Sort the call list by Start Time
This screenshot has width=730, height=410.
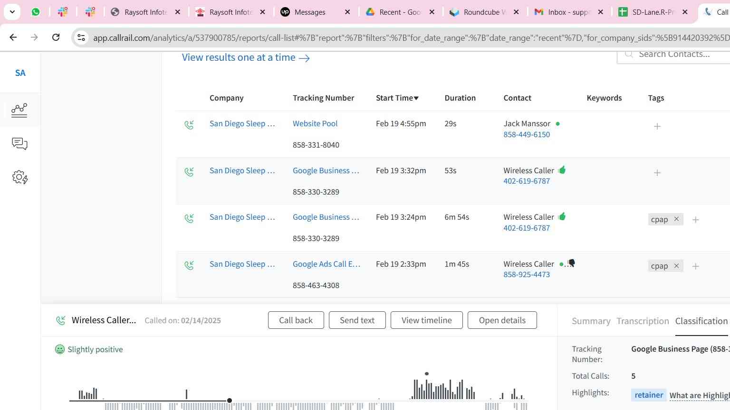click(x=397, y=98)
